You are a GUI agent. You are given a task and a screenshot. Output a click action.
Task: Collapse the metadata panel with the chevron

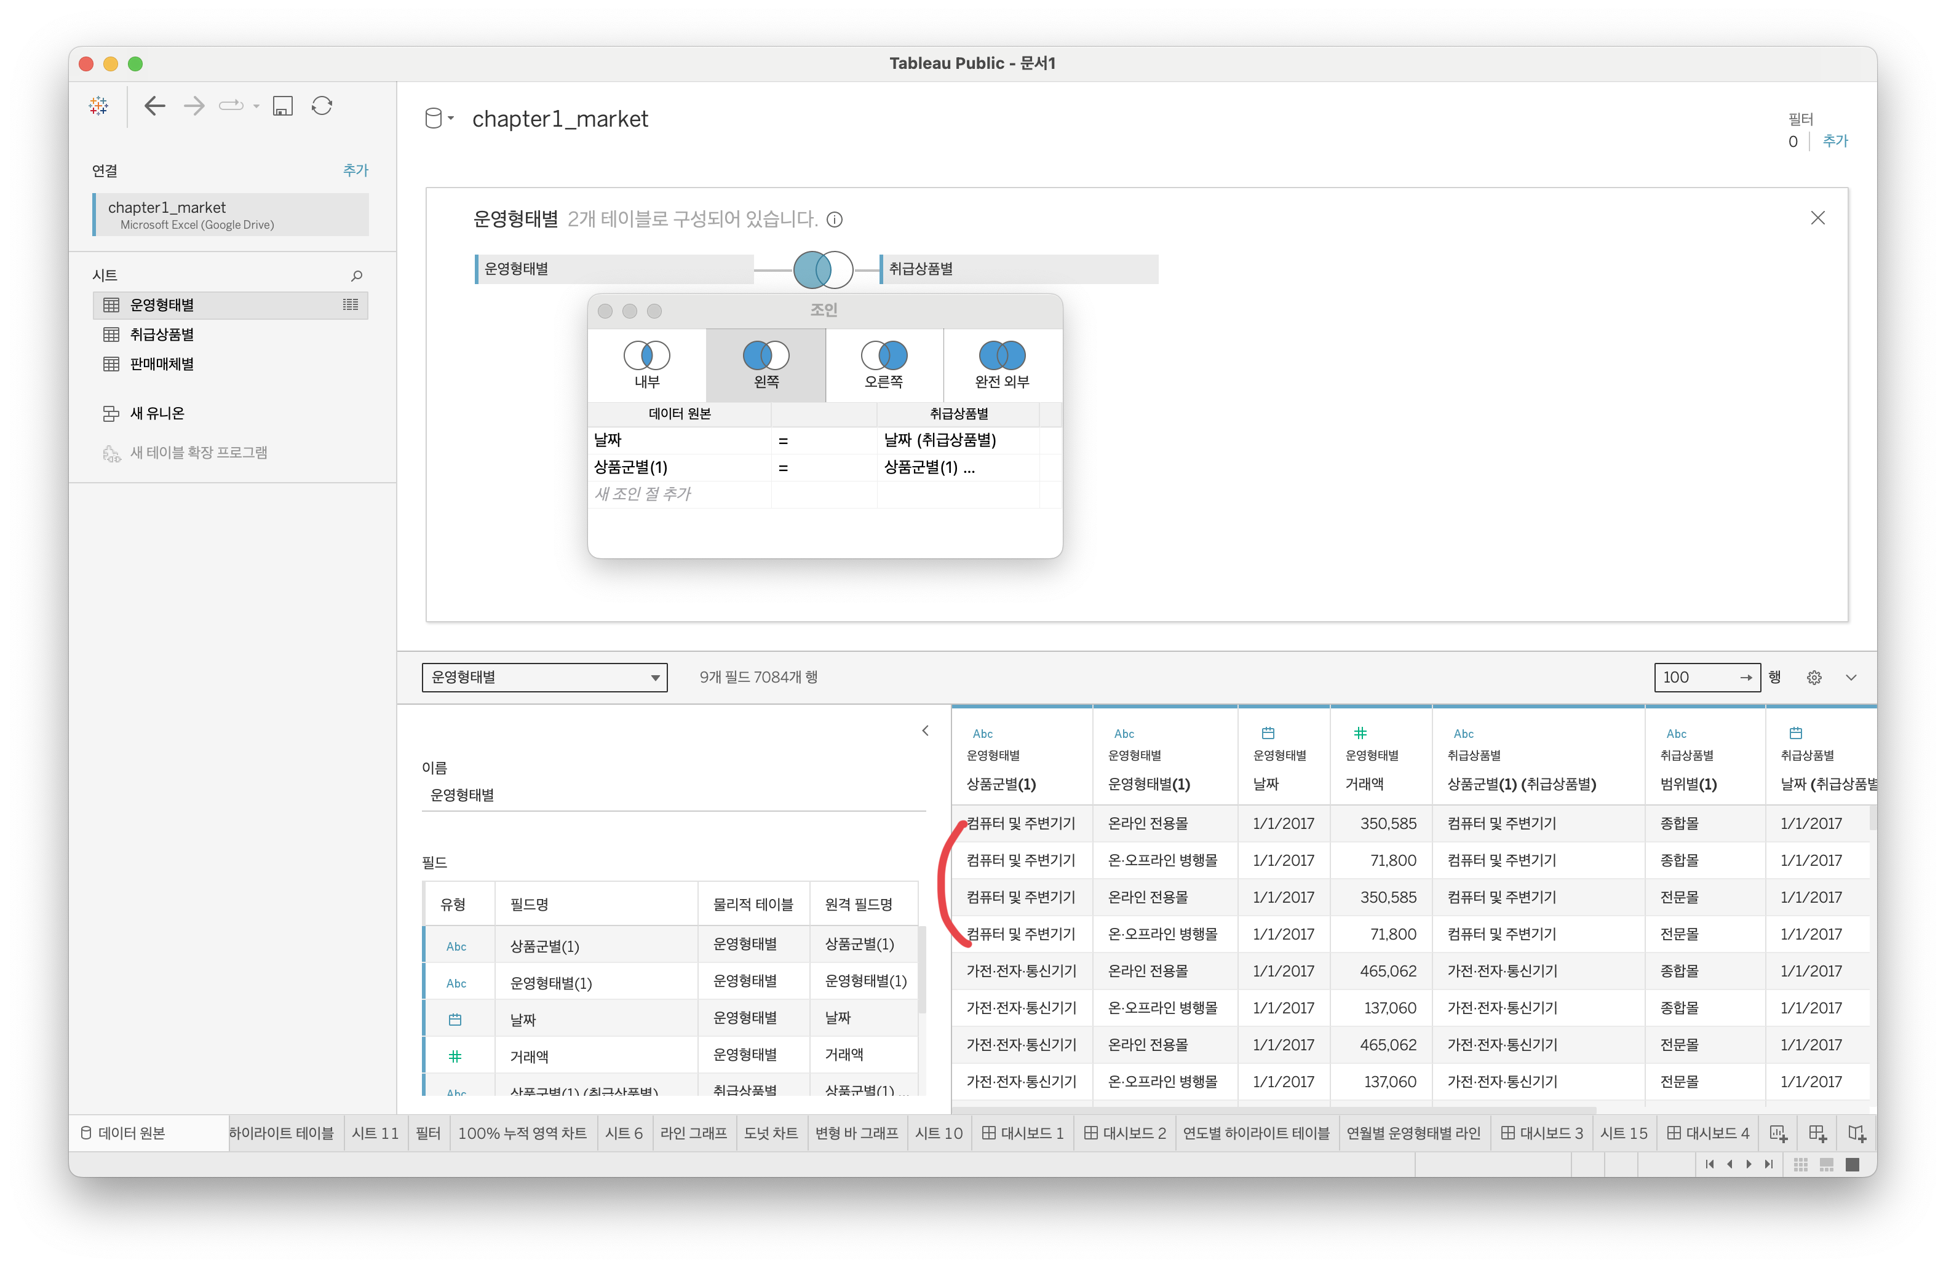tap(926, 730)
